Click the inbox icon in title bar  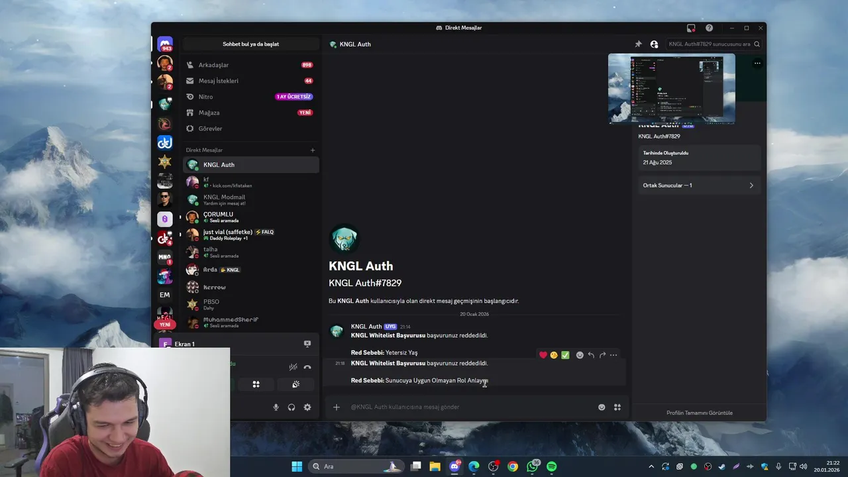691,28
